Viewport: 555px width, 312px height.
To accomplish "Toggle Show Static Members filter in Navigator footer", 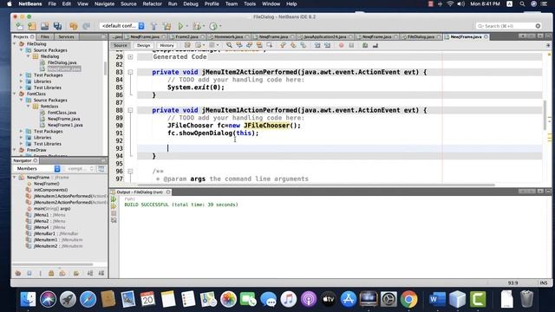I will point(41,273).
